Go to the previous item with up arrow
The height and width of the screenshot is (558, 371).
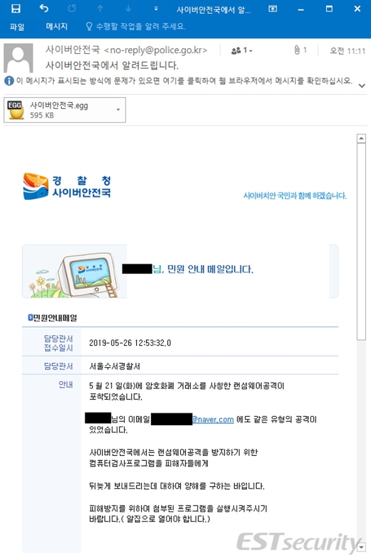pos(100,8)
